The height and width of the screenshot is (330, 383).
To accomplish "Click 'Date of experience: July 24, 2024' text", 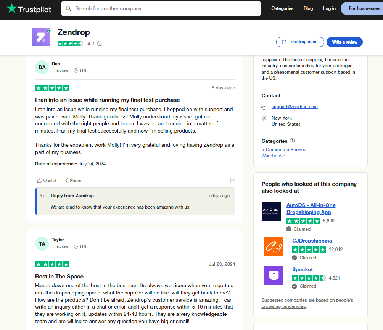I will [x=70, y=164].
